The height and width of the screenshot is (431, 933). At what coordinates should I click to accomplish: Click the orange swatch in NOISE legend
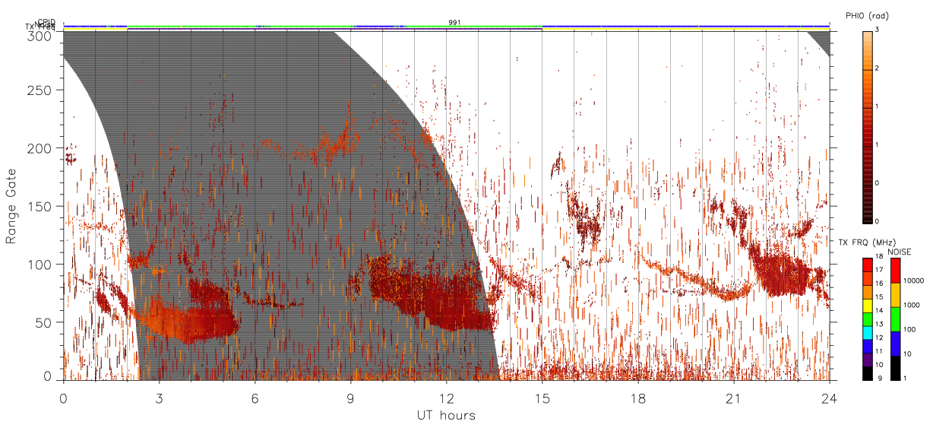tap(895, 295)
